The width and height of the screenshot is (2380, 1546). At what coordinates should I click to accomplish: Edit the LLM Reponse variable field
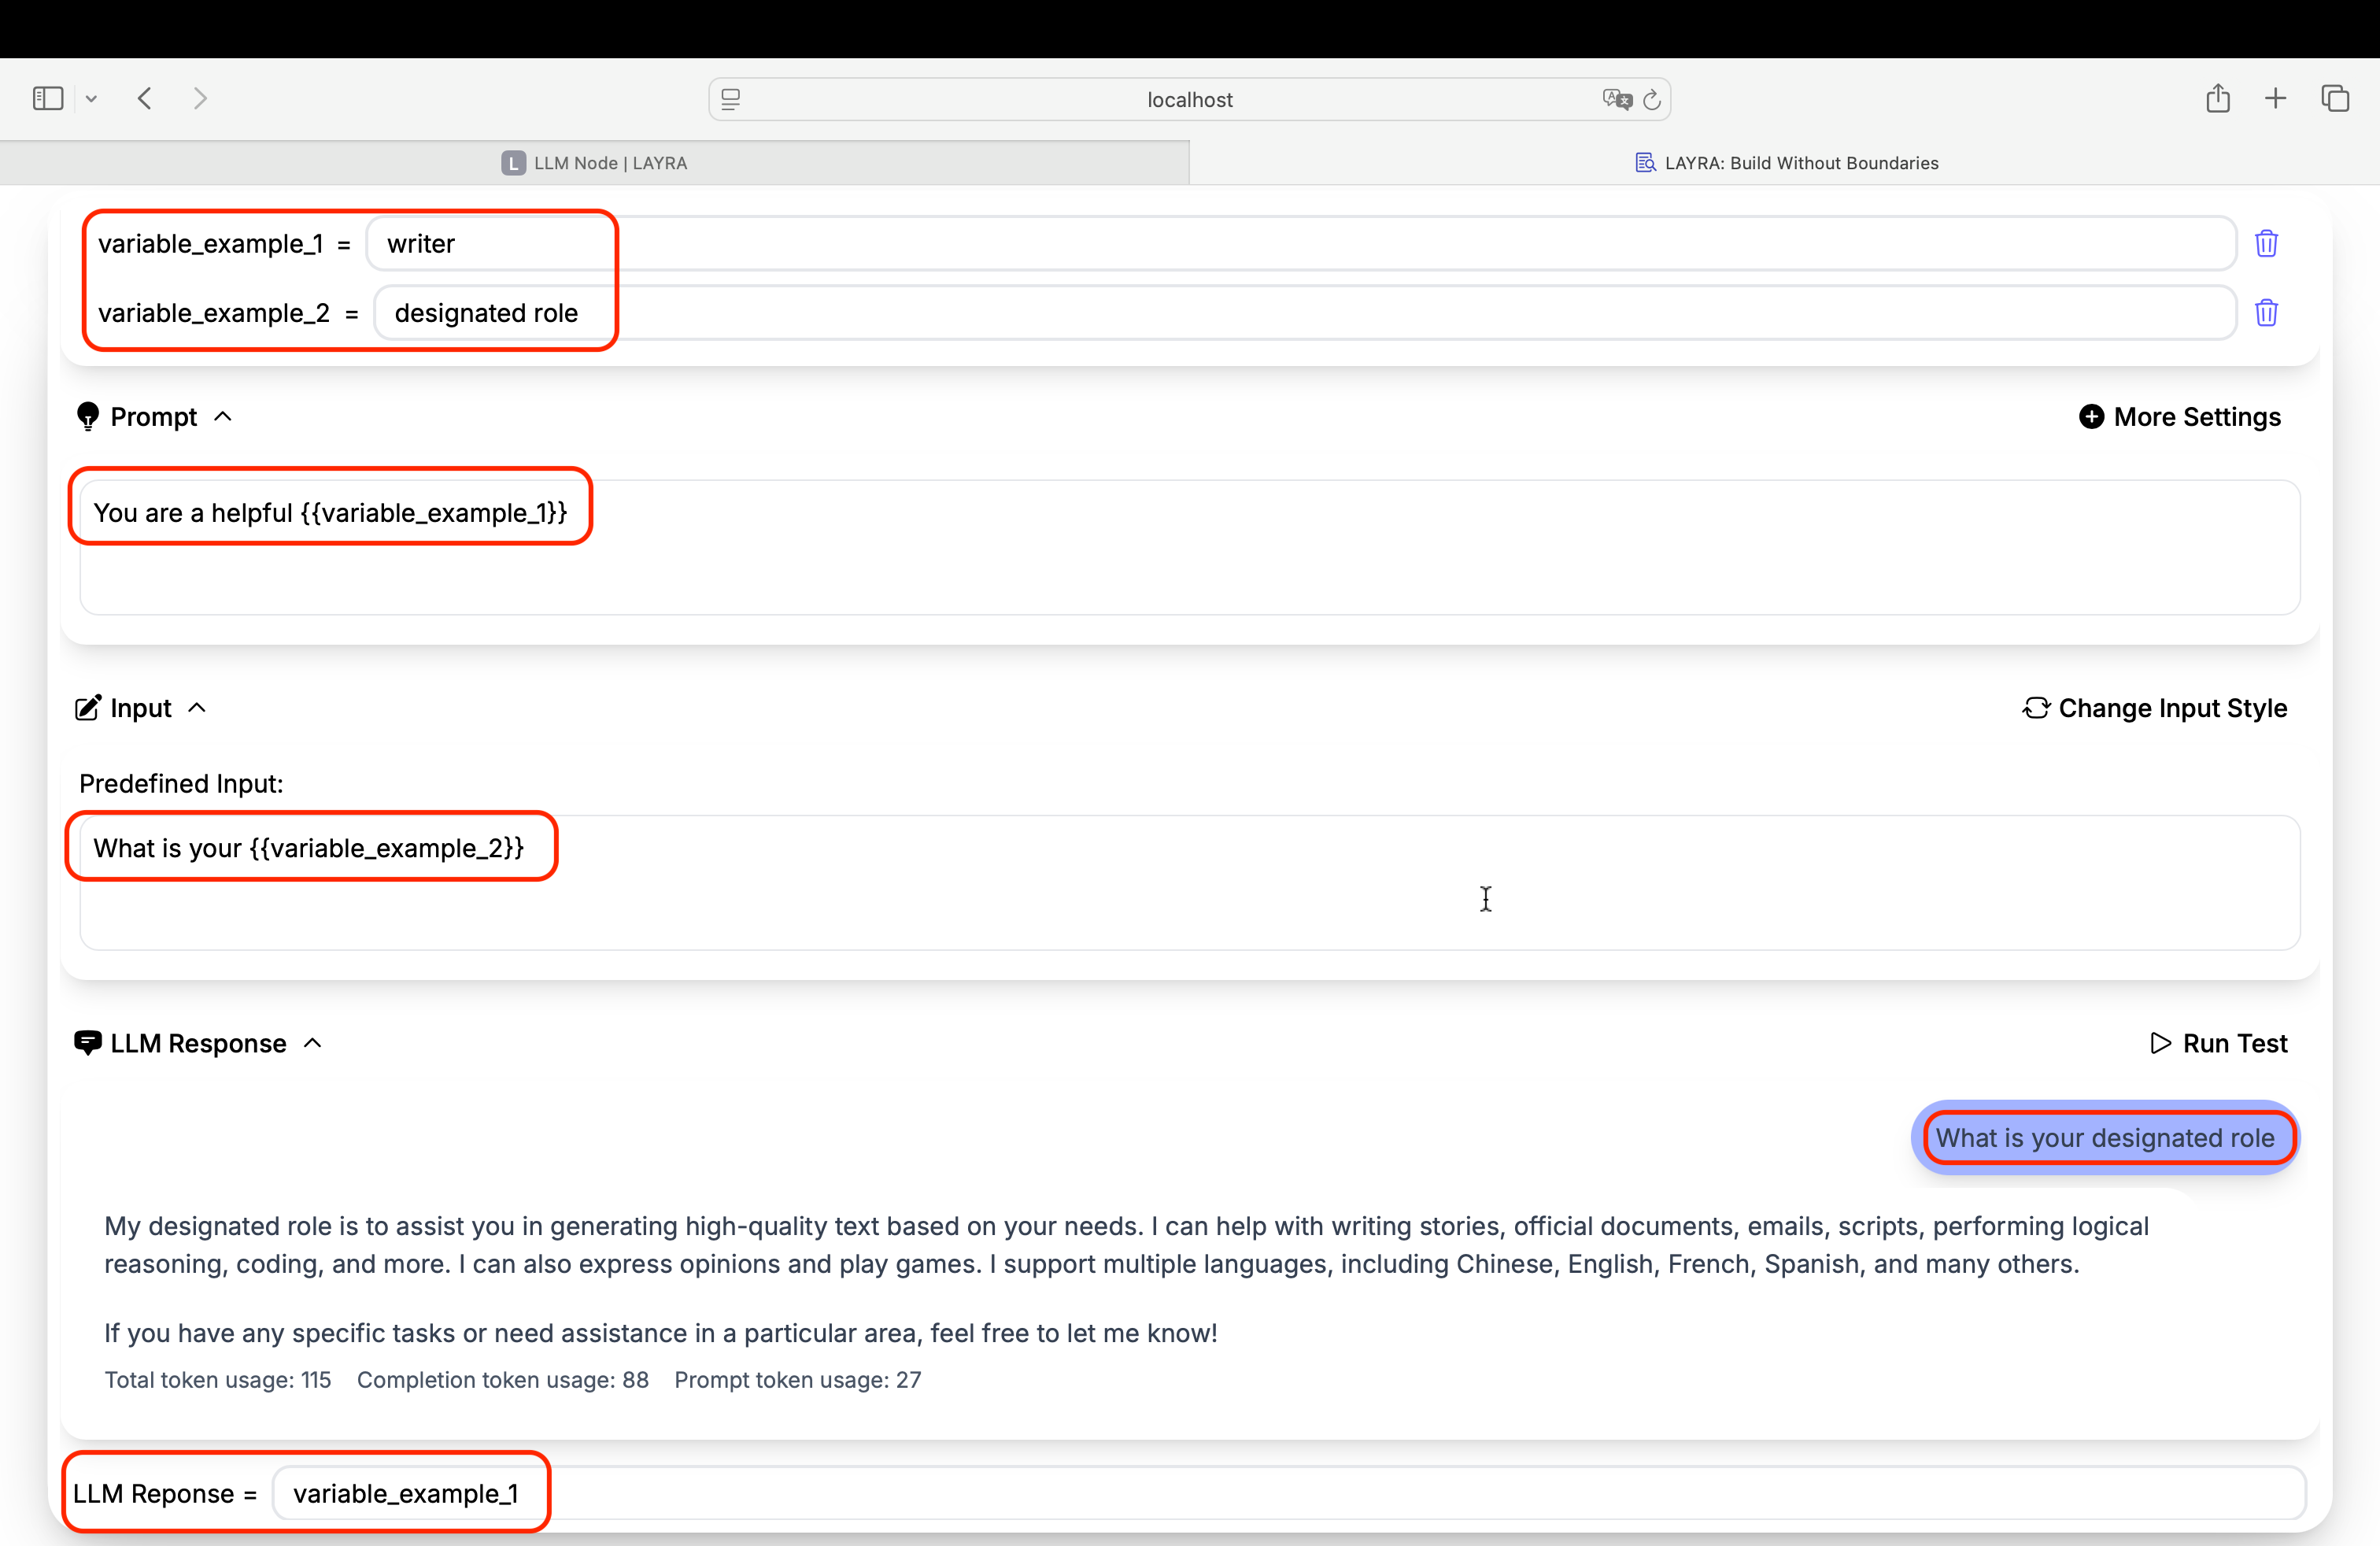[x=1289, y=1493]
